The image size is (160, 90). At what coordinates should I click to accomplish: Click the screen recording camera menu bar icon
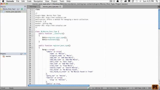pyautogui.click(x=111, y=1)
